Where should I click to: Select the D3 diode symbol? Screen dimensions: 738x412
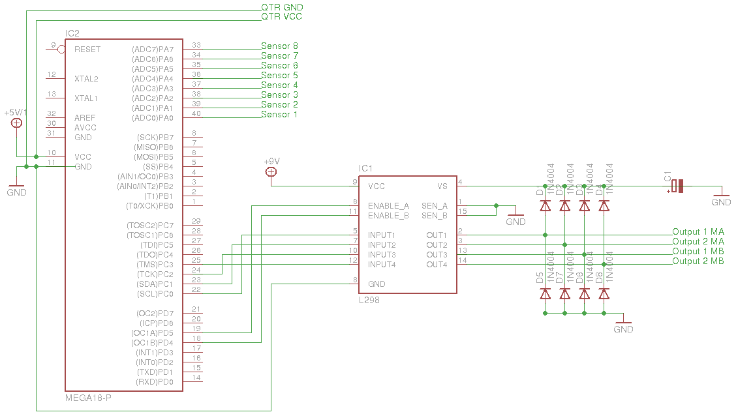(x=584, y=205)
